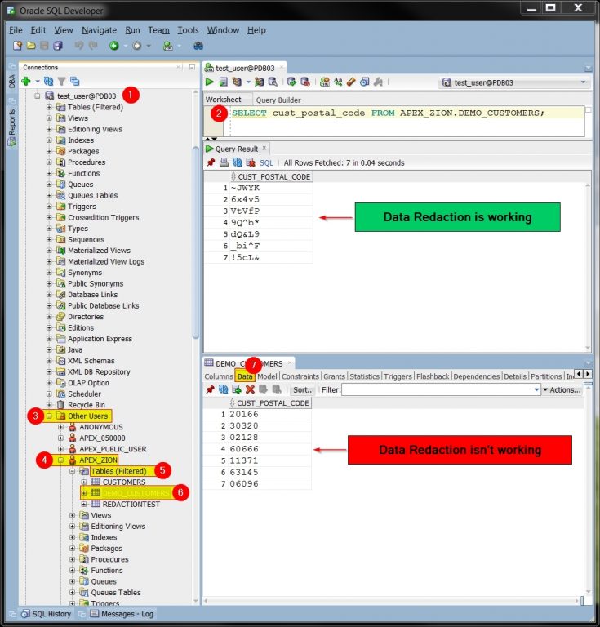Click the print icon in Query Result toolbar

pyautogui.click(x=224, y=162)
